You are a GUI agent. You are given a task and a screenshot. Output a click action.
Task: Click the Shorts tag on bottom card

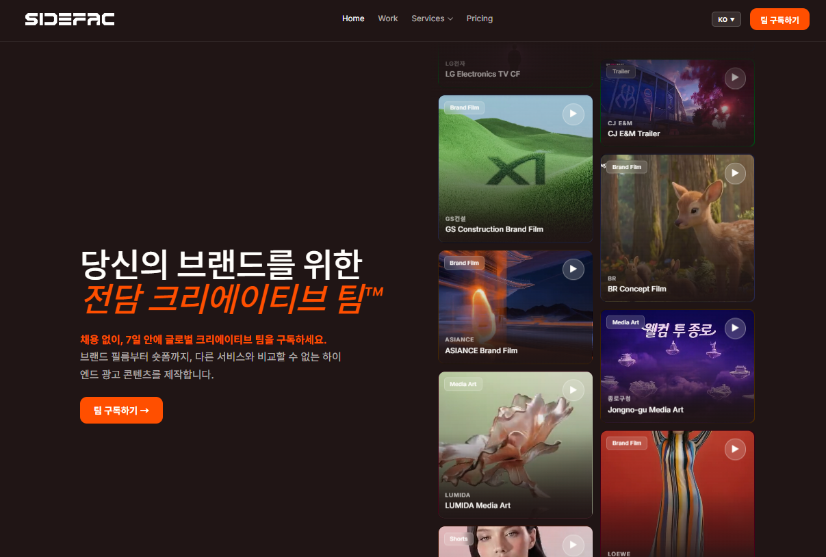pyautogui.click(x=459, y=539)
